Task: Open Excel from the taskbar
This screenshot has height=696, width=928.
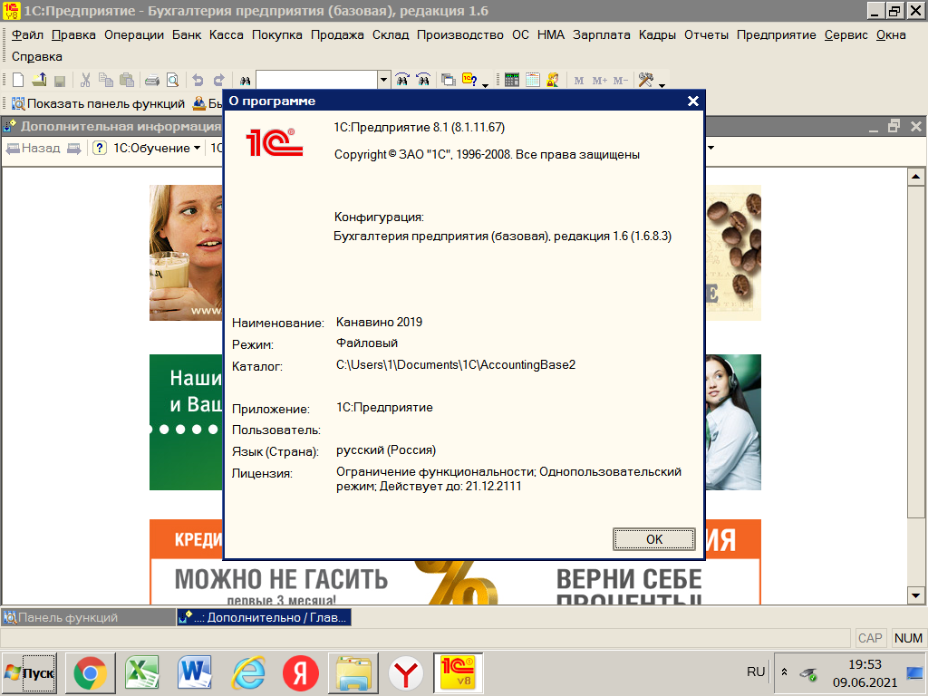Action: pyautogui.click(x=142, y=673)
